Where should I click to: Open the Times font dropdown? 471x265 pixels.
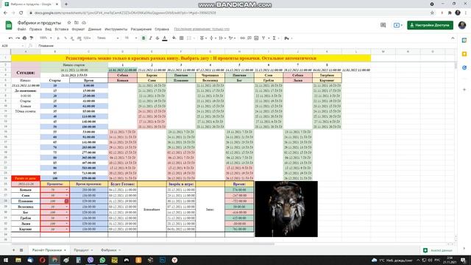[108, 38]
